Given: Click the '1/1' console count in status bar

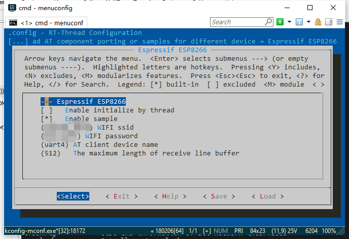Looking at the screenshot, I should [x=193, y=231].
